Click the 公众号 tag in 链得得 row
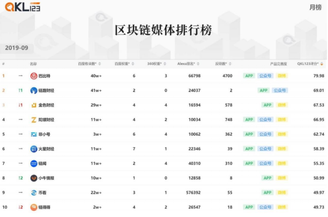 click(265, 207)
